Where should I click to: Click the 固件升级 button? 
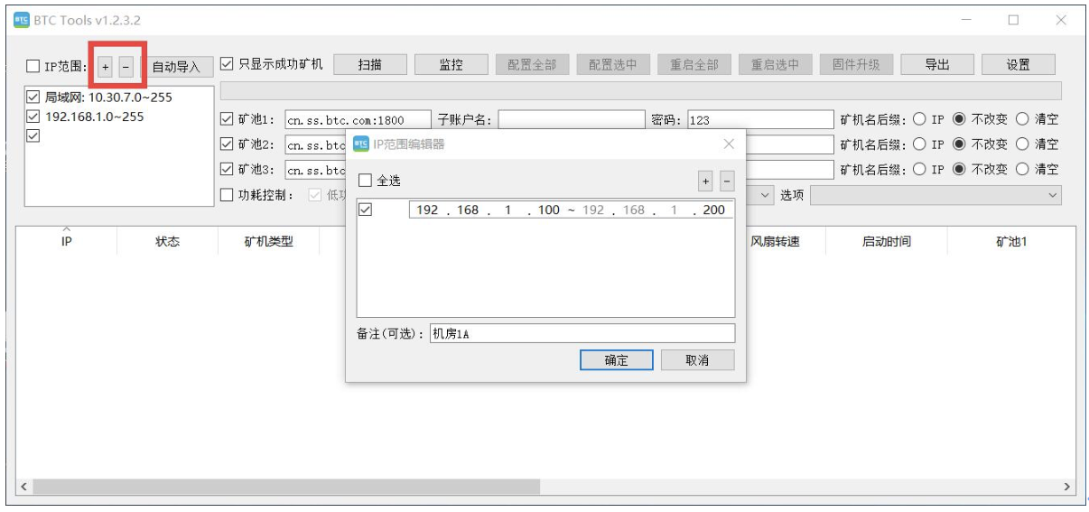click(856, 64)
